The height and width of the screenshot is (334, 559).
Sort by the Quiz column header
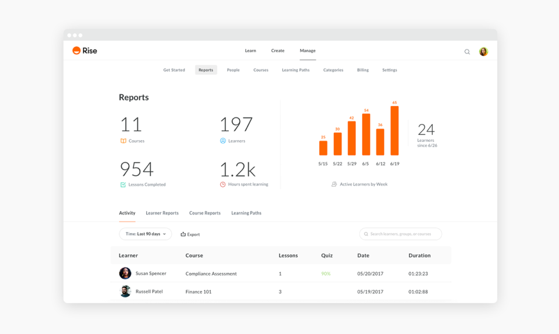tap(327, 255)
